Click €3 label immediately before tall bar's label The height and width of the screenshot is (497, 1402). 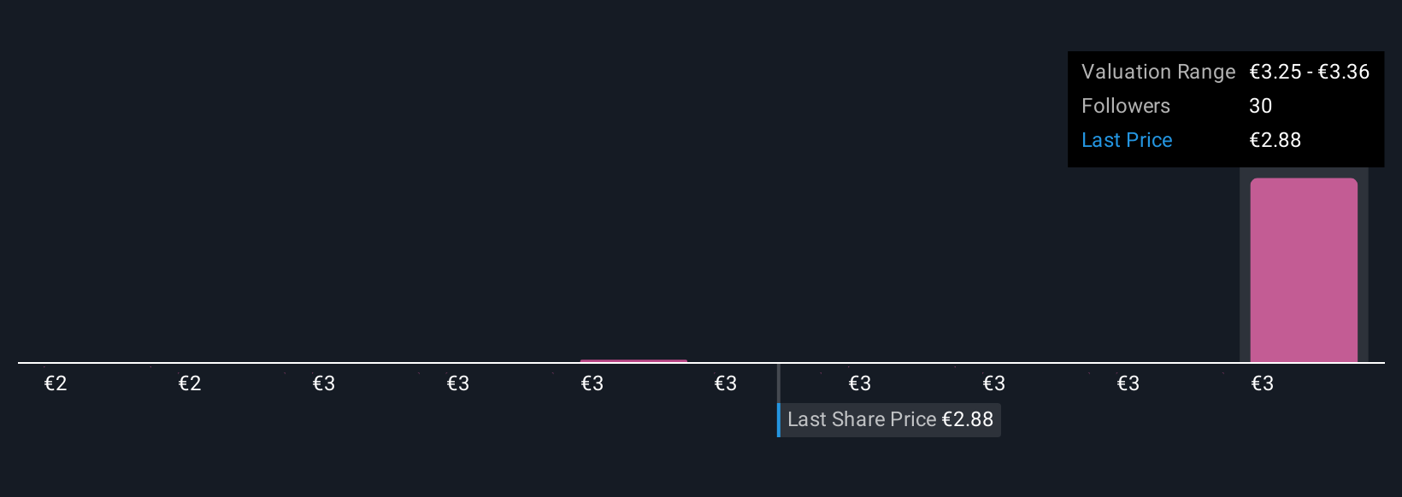tap(1128, 383)
